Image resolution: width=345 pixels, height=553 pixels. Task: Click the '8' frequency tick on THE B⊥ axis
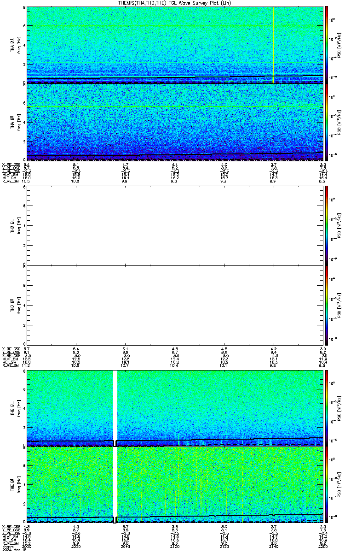(x=24, y=371)
